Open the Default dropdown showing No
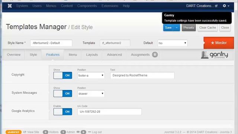The height and width of the screenshot is (134, 238). pyautogui.click(x=173, y=43)
